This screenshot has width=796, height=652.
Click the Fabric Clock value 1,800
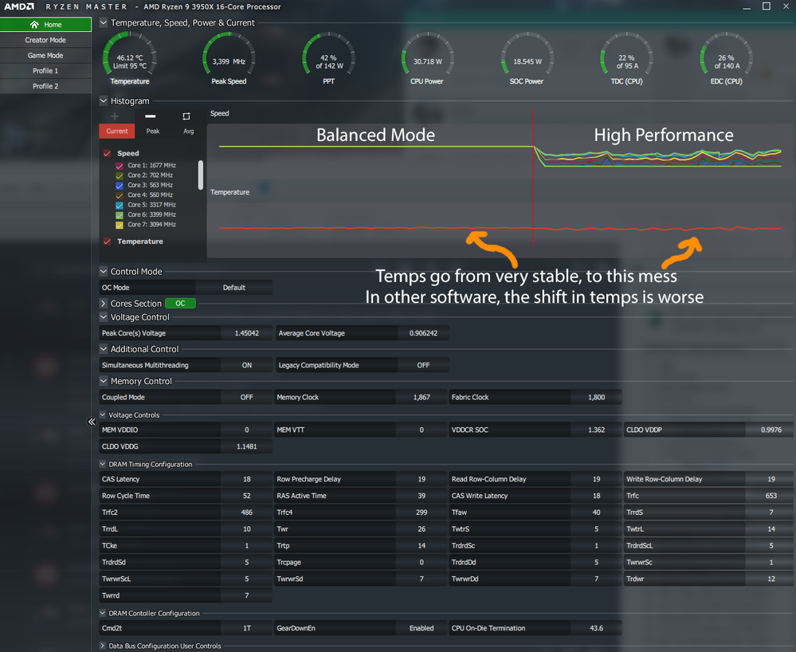pyautogui.click(x=597, y=397)
